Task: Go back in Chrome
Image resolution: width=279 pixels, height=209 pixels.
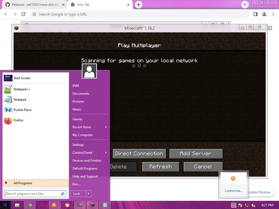Action: tap(6, 14)
